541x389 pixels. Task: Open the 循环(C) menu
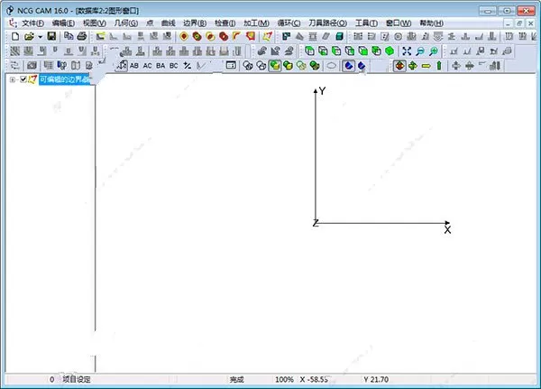pos(289,23)
